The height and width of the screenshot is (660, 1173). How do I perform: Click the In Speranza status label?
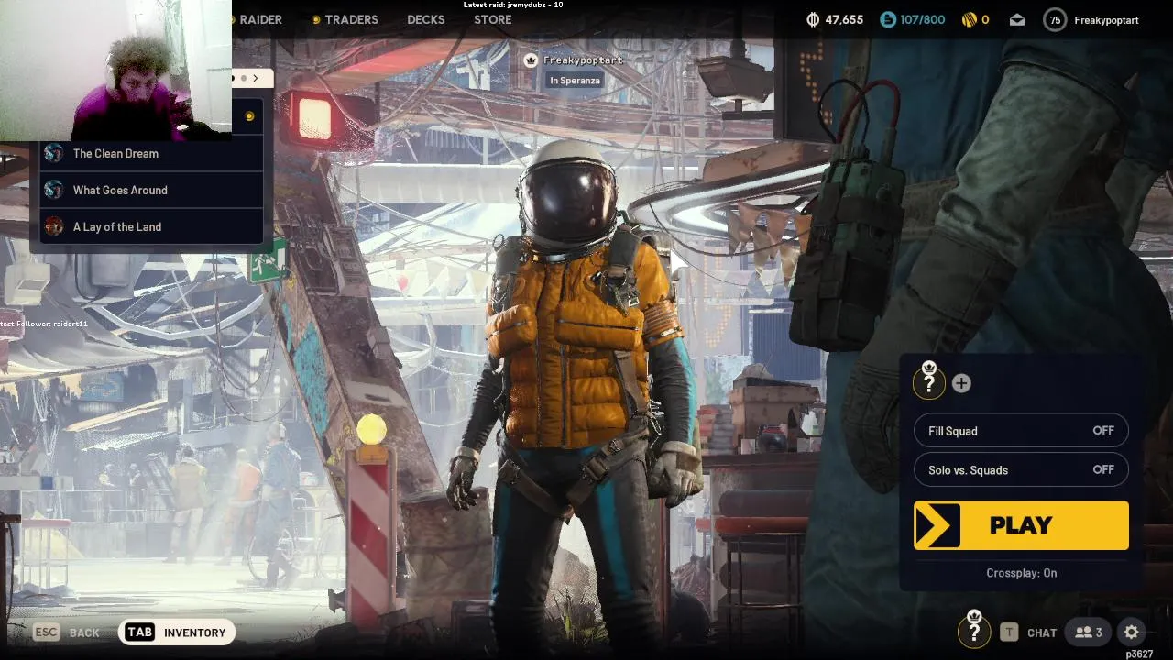tap(575, 81)
